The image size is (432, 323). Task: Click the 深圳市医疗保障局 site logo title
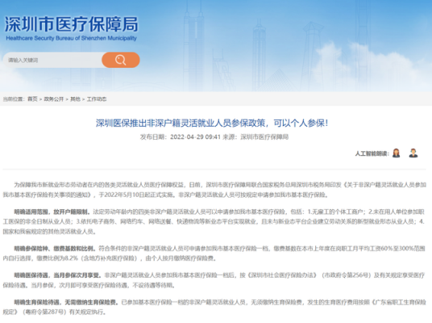point(72,24)
